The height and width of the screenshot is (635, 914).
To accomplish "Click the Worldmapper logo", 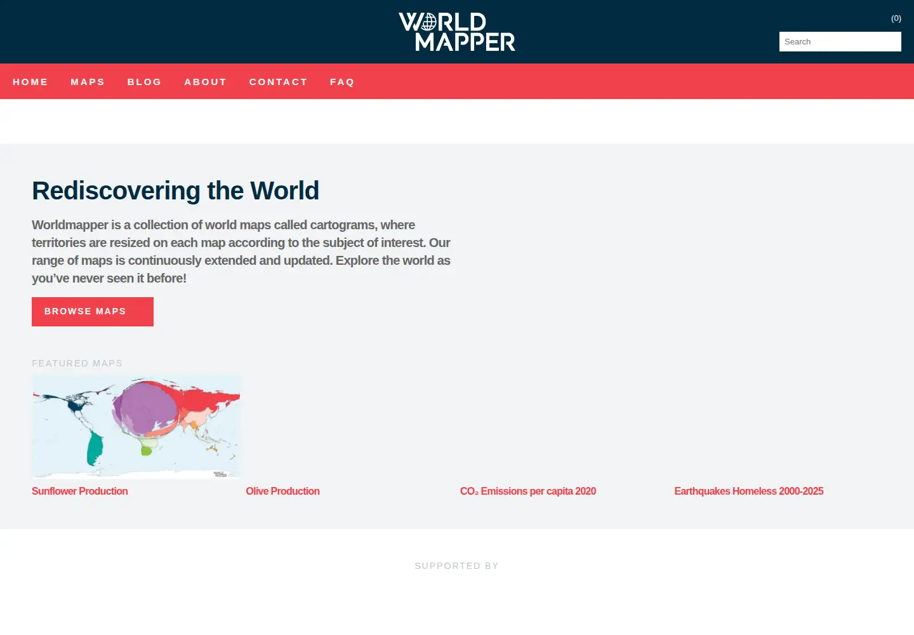I will coord(457,32).
